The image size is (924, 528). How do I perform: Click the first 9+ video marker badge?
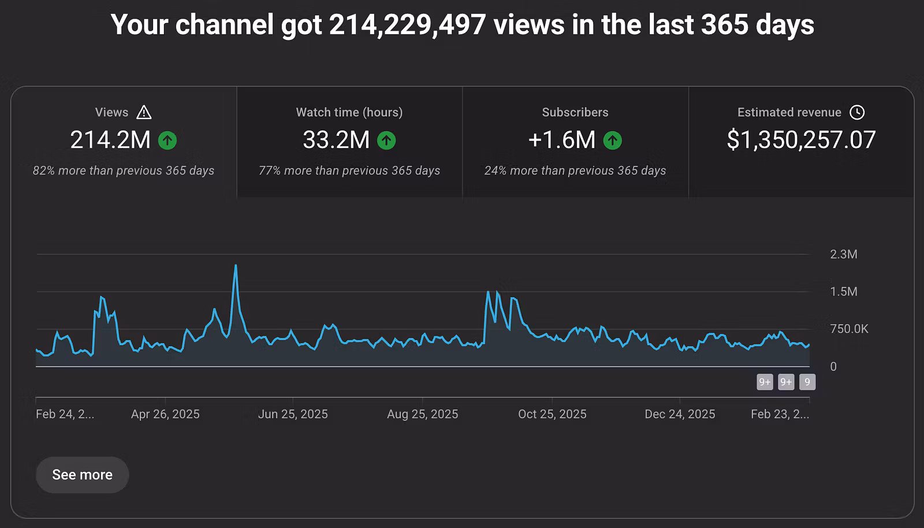[x=765, y=382]
